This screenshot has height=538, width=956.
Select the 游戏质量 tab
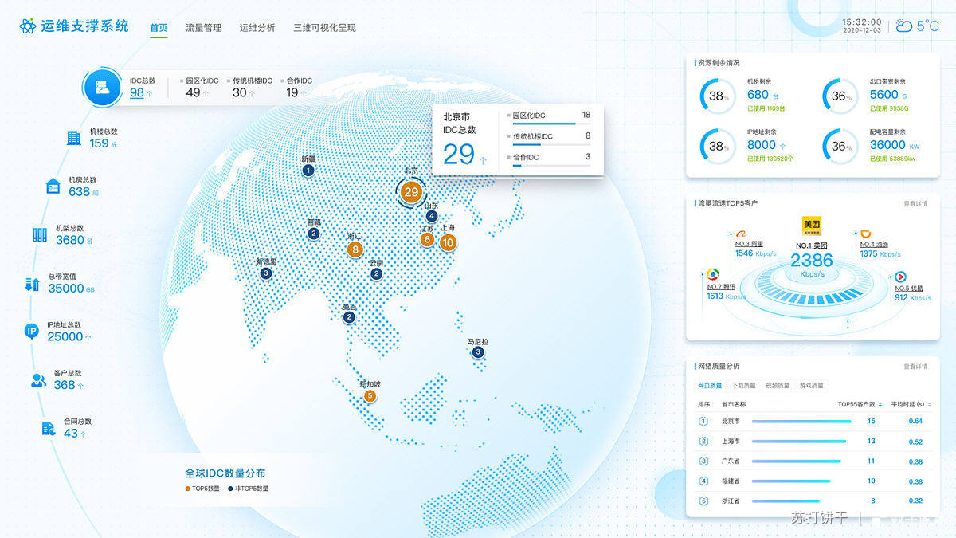coord(810,385)
